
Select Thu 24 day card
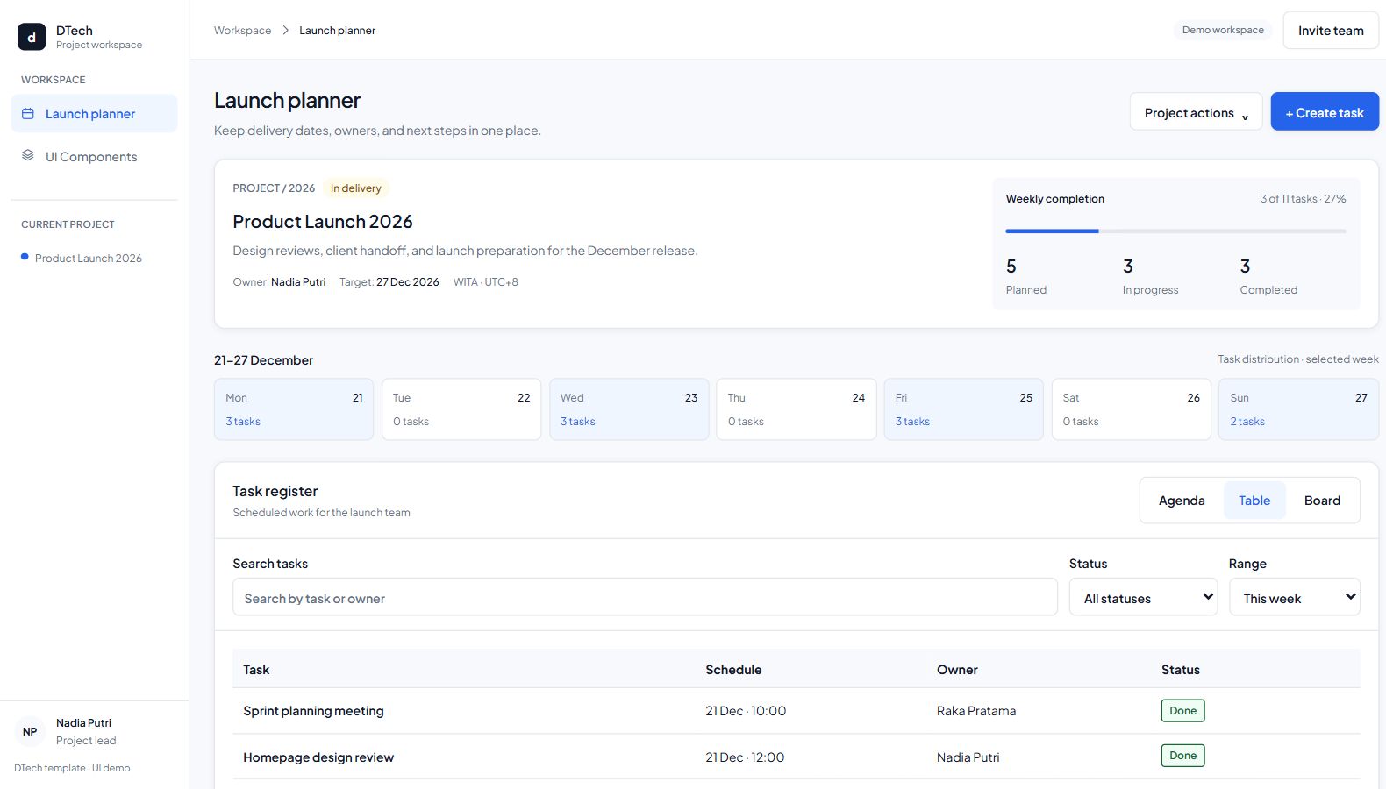click(x=797, y=409)
